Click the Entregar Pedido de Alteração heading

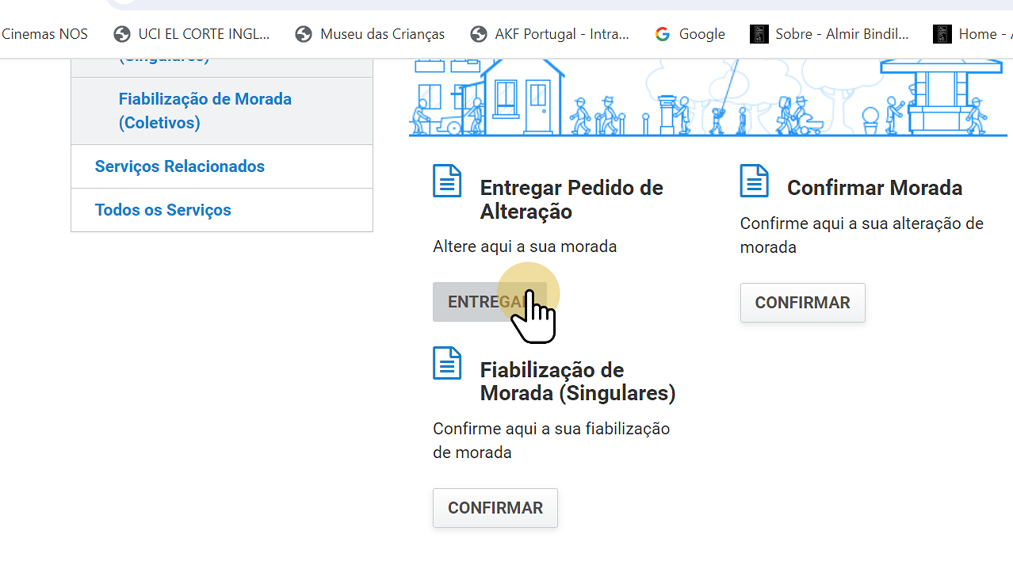tap(571, 200)
